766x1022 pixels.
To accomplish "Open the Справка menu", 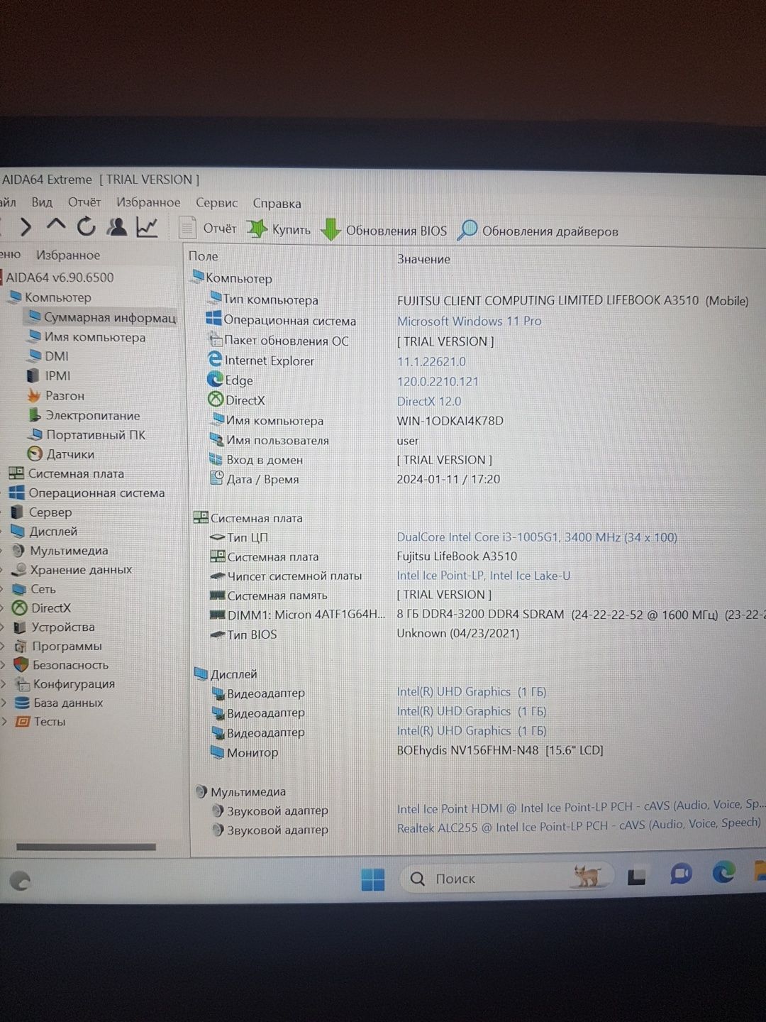I will point(277,204).
